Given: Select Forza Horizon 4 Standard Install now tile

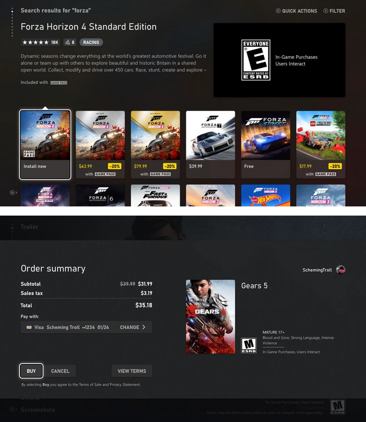Looking at the screenshot, I should (x=45, y=144).
